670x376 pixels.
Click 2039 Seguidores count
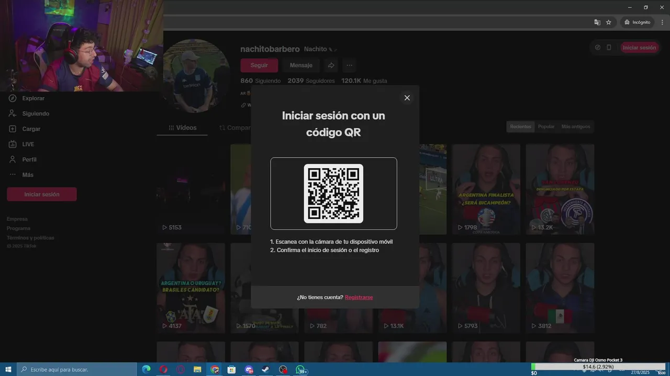[311, 81]
